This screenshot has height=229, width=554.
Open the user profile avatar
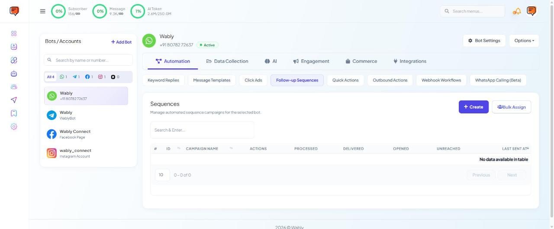(x=531, y=11)
